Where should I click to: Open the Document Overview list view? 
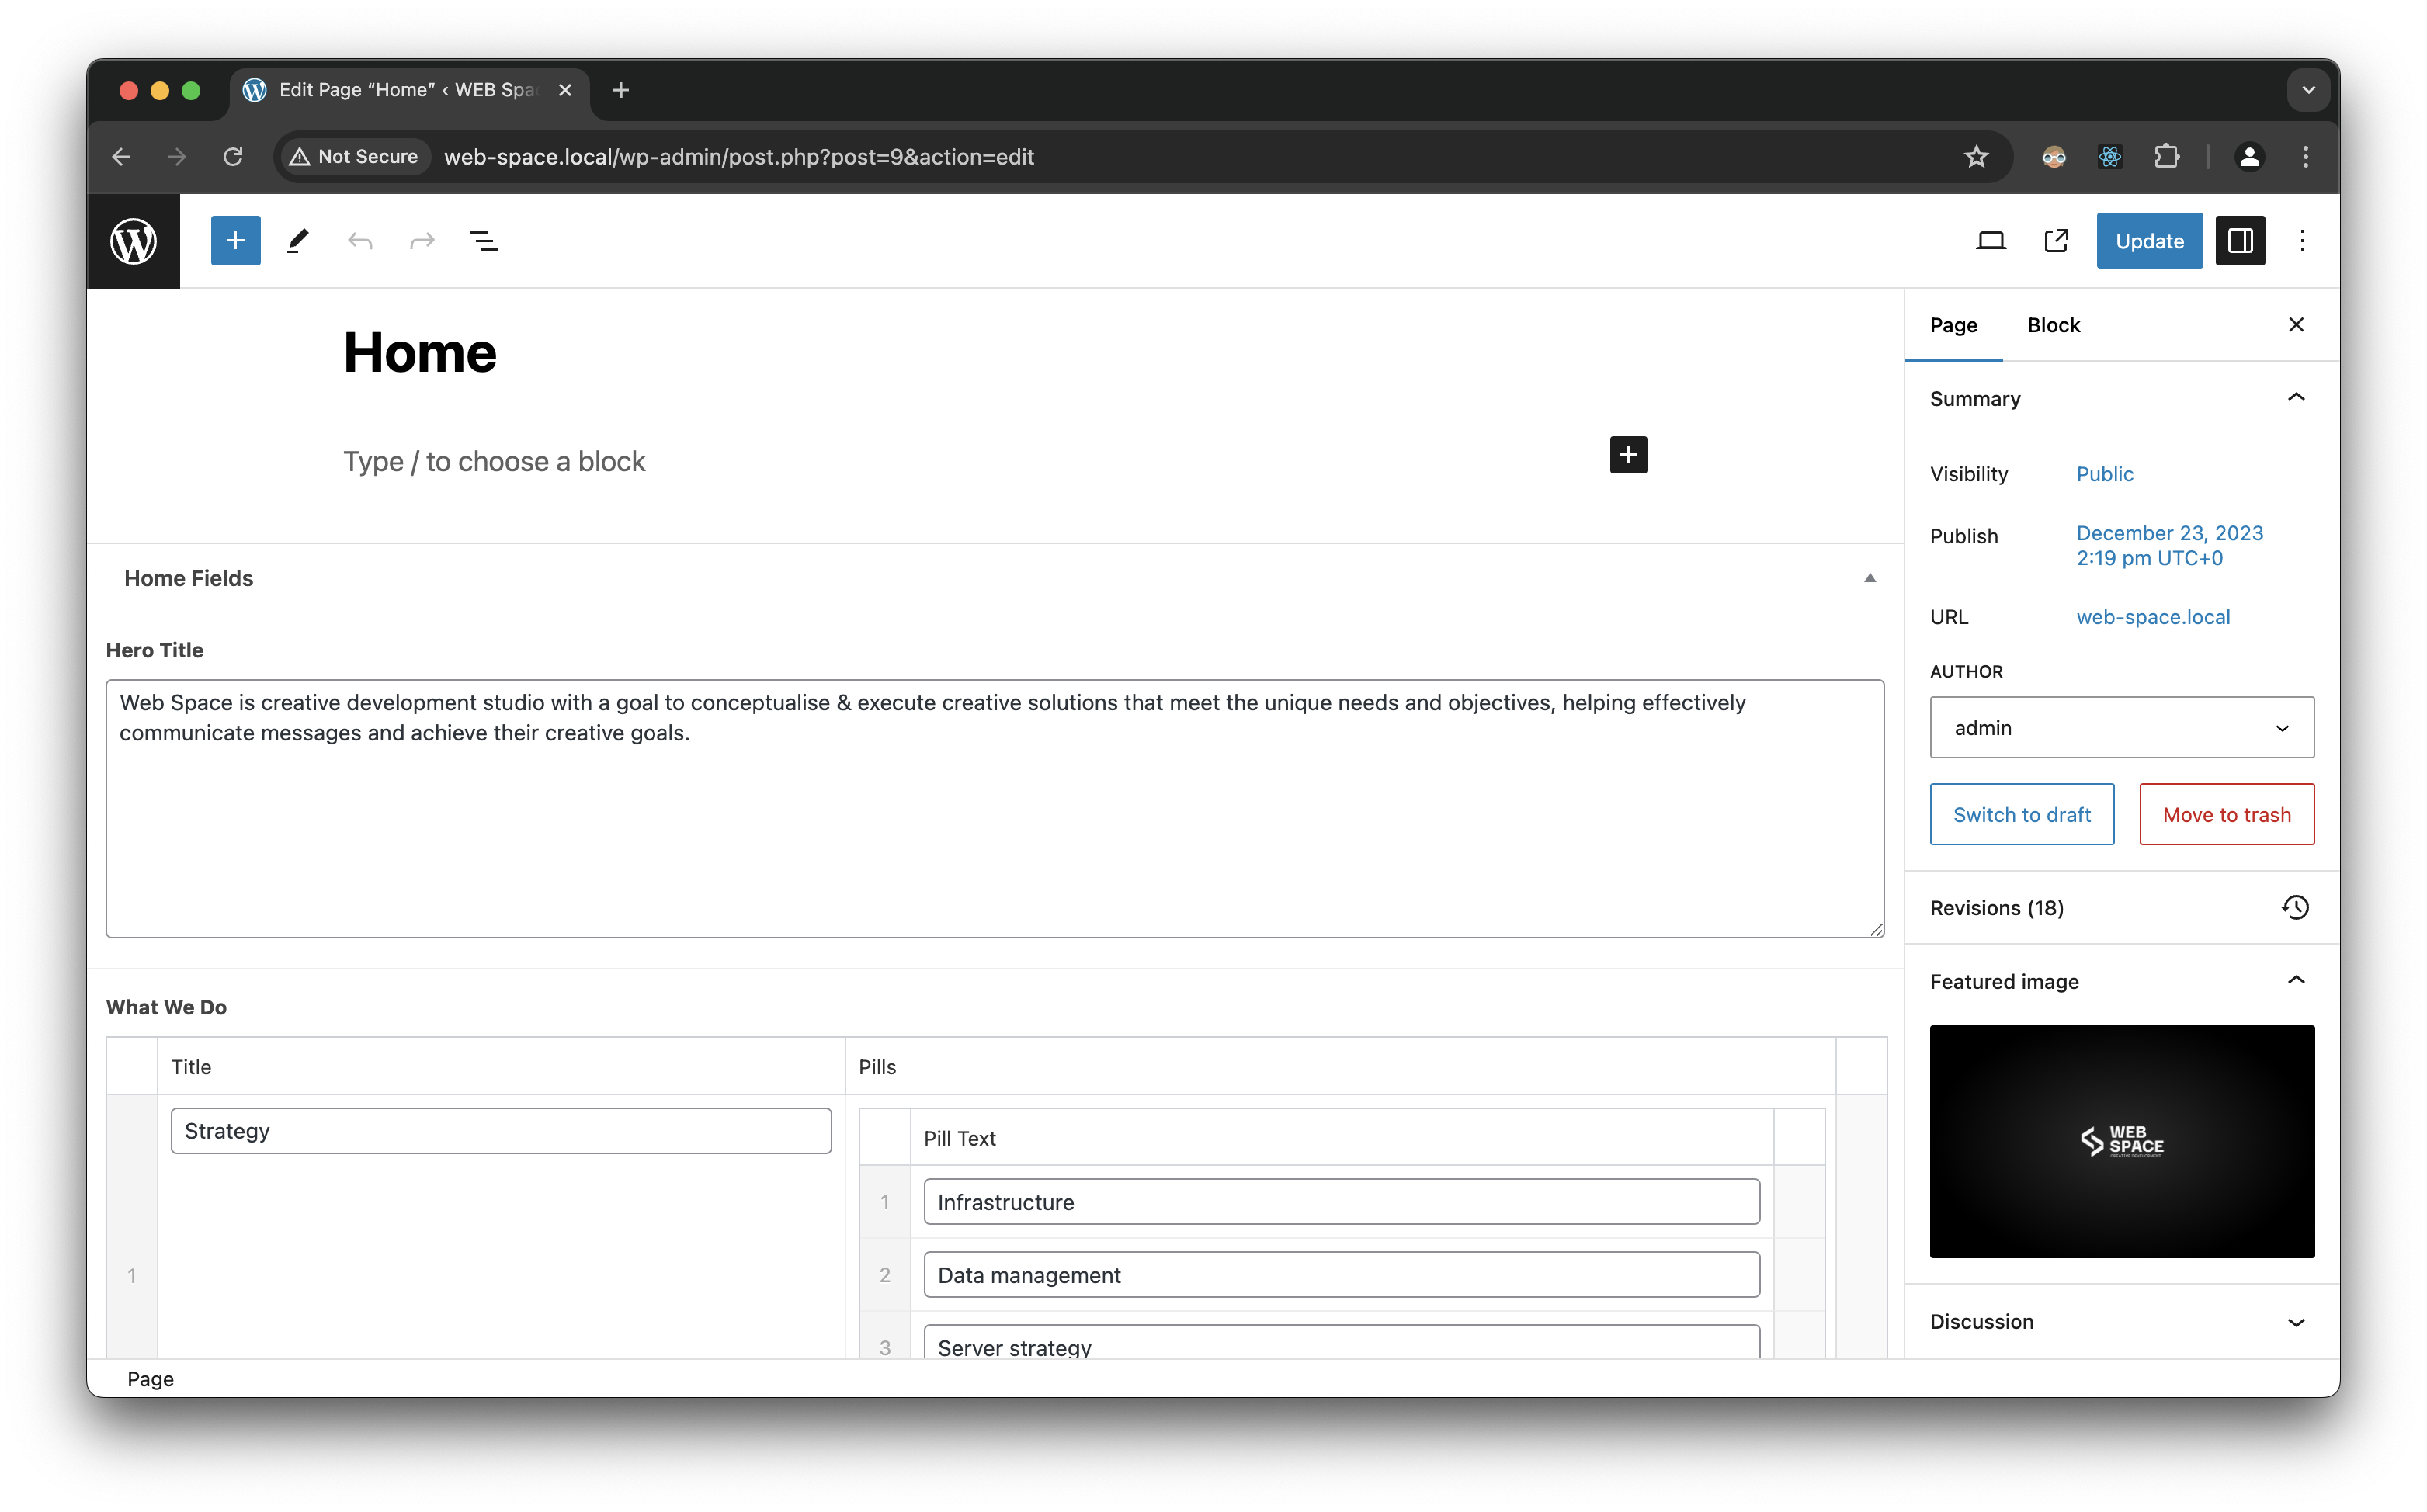coord(485,240)
